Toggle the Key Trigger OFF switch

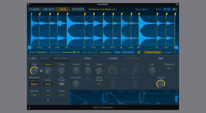(62, 84)
